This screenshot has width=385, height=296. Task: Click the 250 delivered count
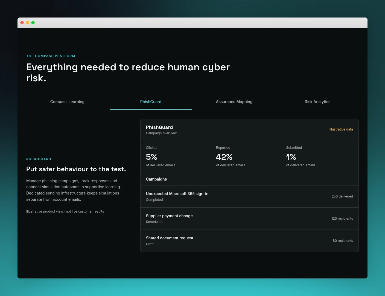click(342, 196)
